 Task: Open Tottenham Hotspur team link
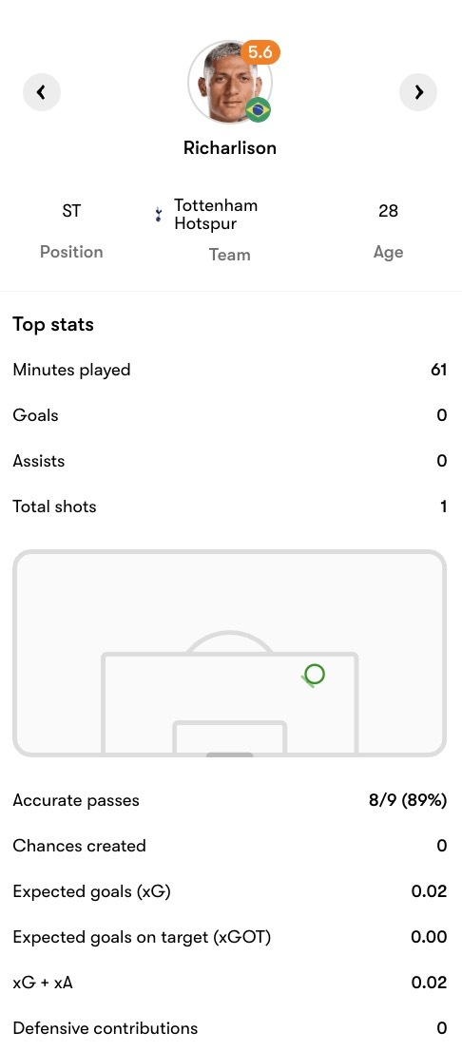point(216,215)
